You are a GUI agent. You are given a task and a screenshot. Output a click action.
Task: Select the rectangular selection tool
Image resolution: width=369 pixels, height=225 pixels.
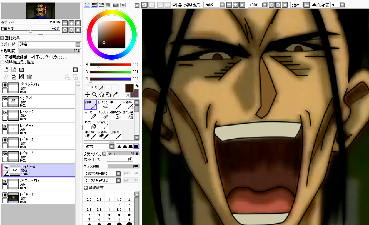pyautogui.click(x=88, y=88)
